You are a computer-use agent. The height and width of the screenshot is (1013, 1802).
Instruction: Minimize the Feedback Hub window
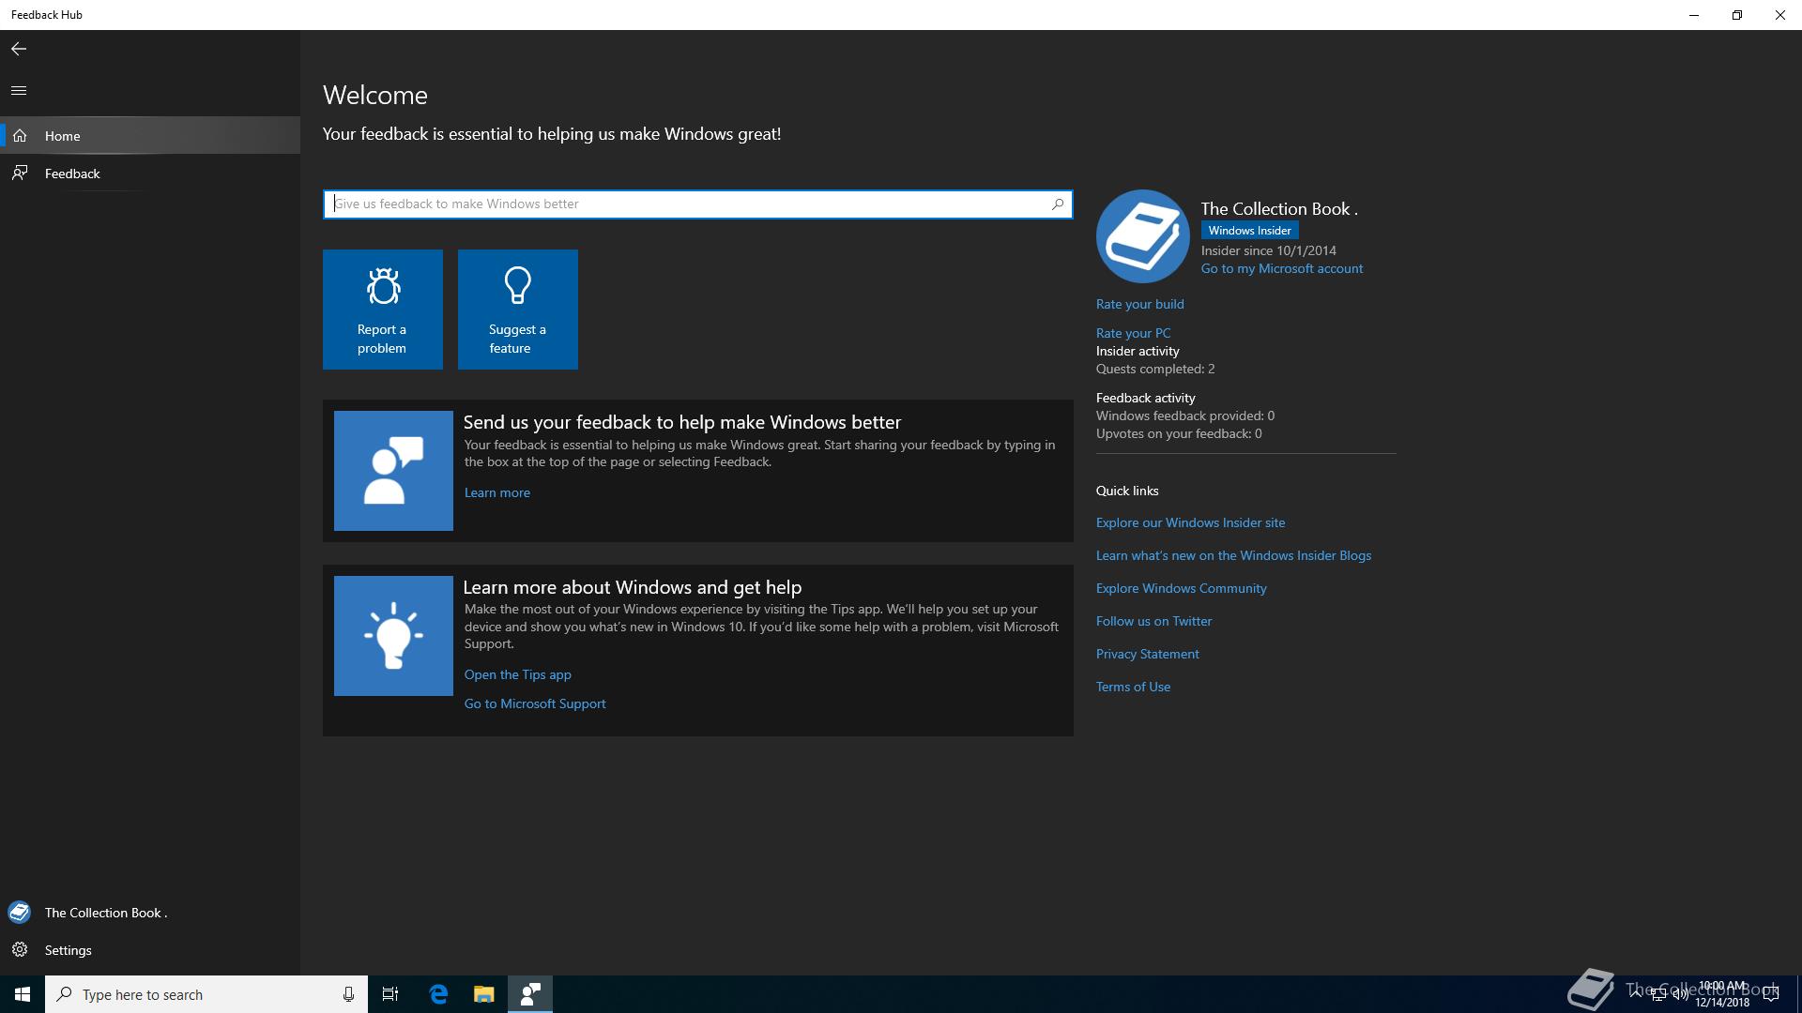[x=1694, y=15]
